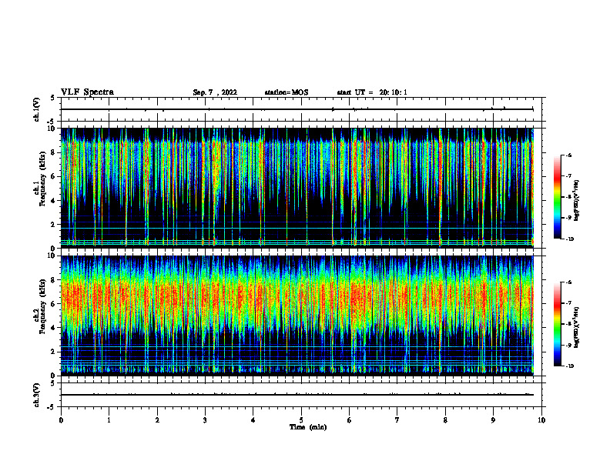Viewport: 610px width, 471px height.
Task: Click the "ch.1(V)" waveform axis label
Action: tap(36, 109)
